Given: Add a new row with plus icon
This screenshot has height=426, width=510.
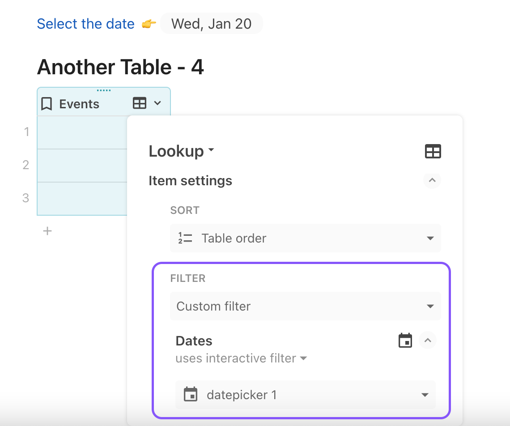Looking at the screenshot, I should (x=47, y=231).
